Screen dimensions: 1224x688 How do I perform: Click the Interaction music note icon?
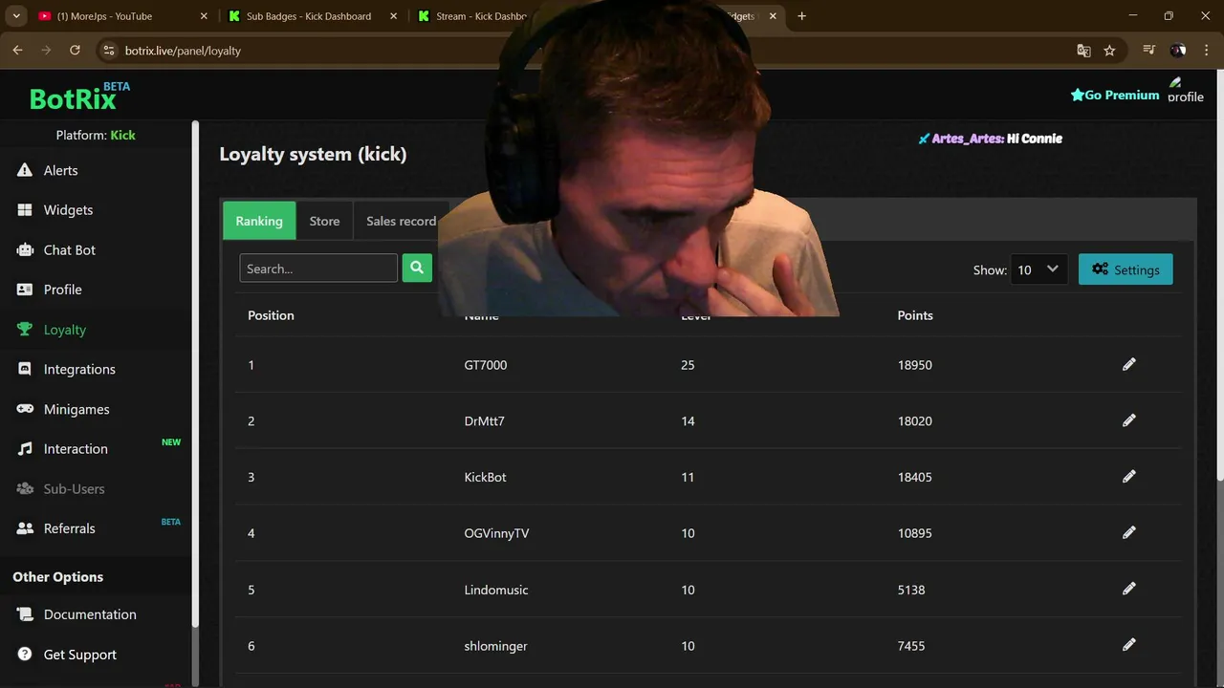(x=25, y=449)
